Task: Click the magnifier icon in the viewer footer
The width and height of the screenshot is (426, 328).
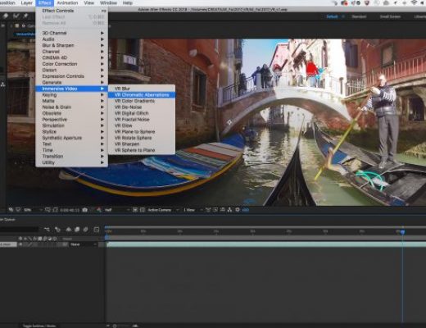Action: tap(11, 210)
